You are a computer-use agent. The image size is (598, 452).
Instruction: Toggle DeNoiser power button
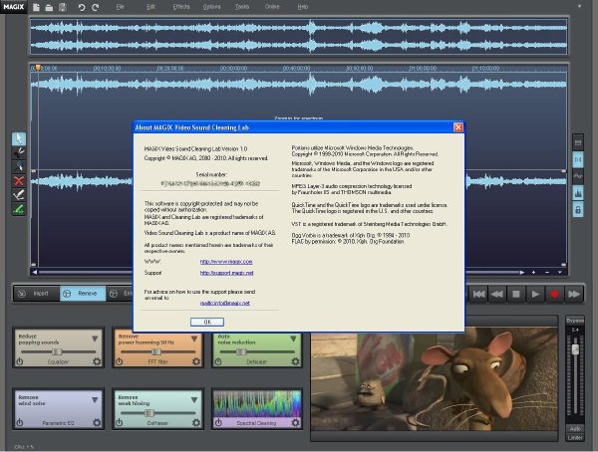pyautogui.click(x=218, y=361)
